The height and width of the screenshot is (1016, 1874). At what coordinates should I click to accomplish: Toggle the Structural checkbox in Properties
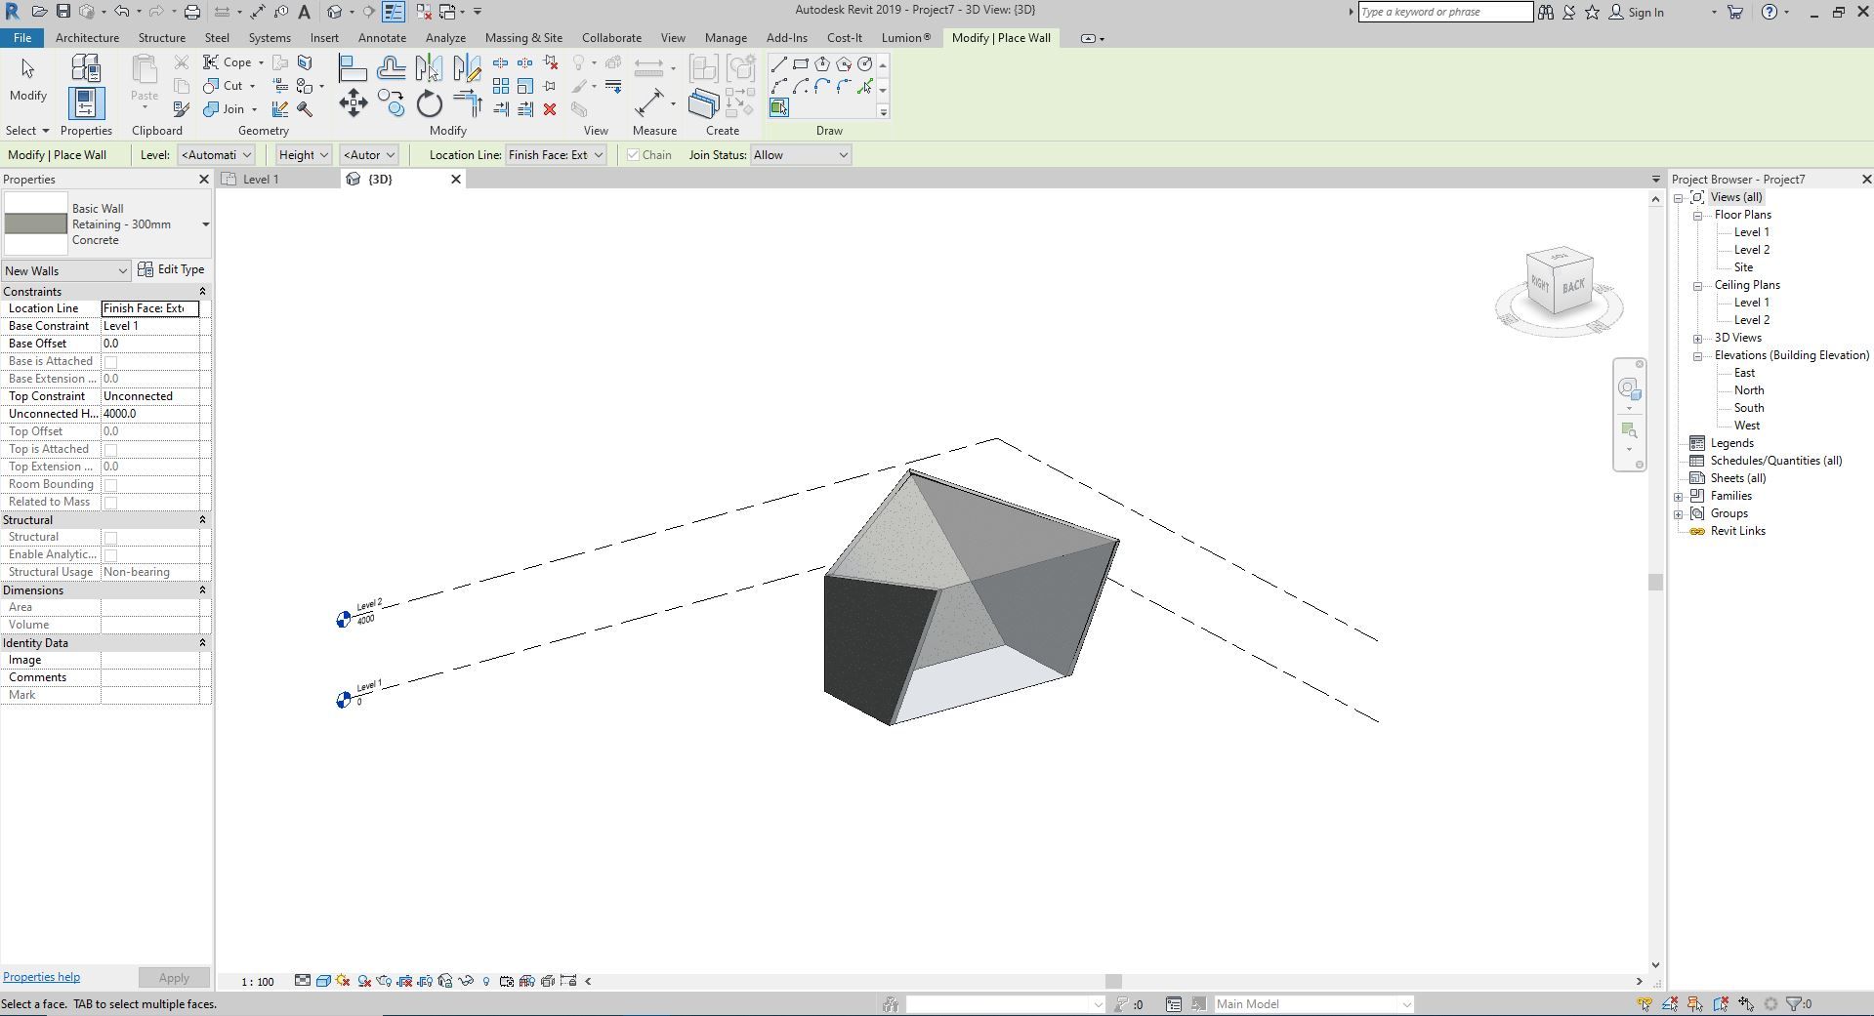pos(111,538)
